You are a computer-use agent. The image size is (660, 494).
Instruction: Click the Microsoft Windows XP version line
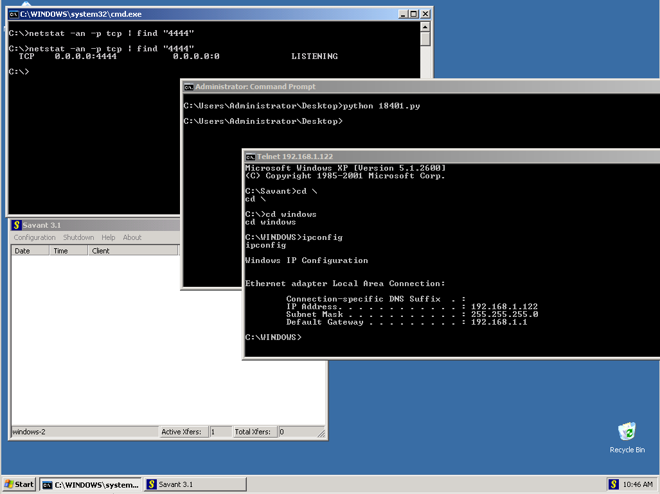point(345,168)
